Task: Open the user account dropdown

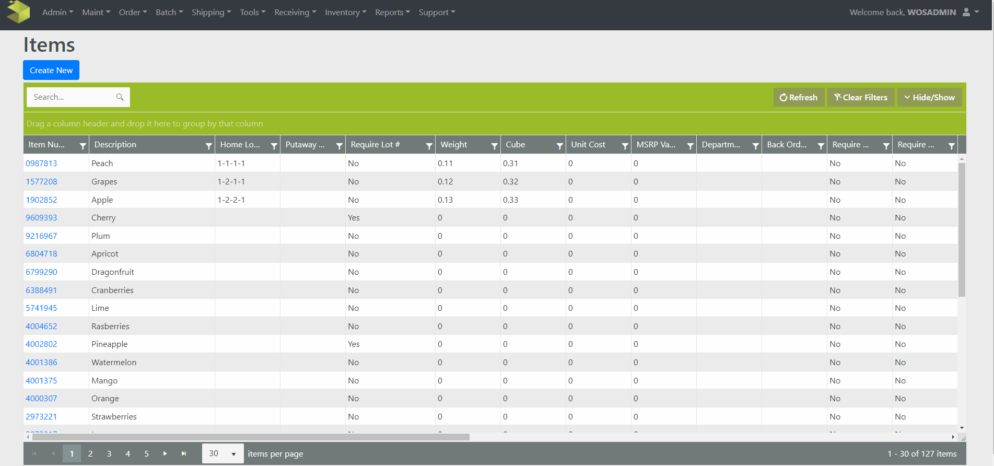Action: (x=970, y=12)
